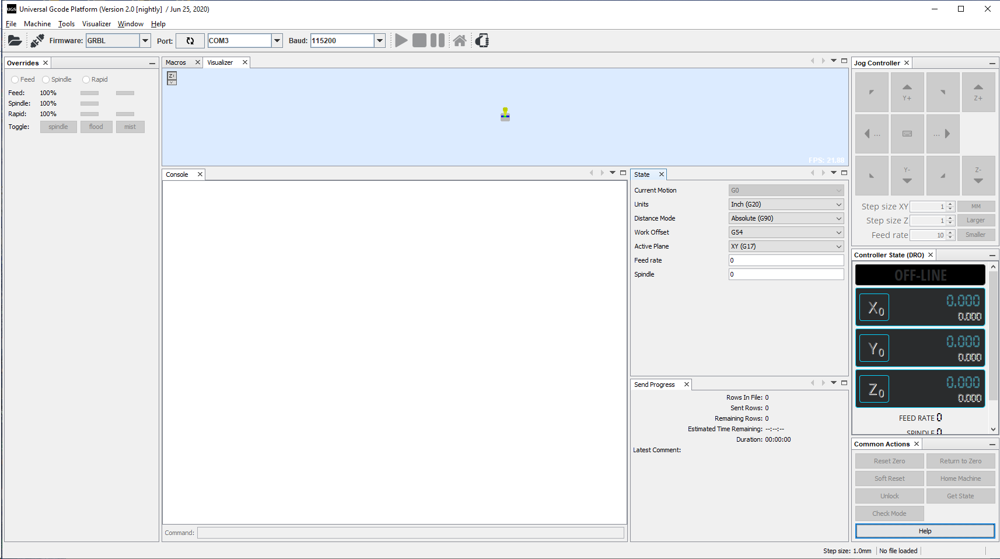Open the Distance Mode dropdown
The image size is (1000, 559).
click(x=786, y=218)
